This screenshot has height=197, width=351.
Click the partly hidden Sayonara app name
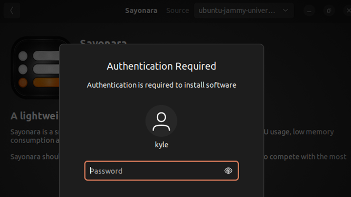tap(103, 42)
